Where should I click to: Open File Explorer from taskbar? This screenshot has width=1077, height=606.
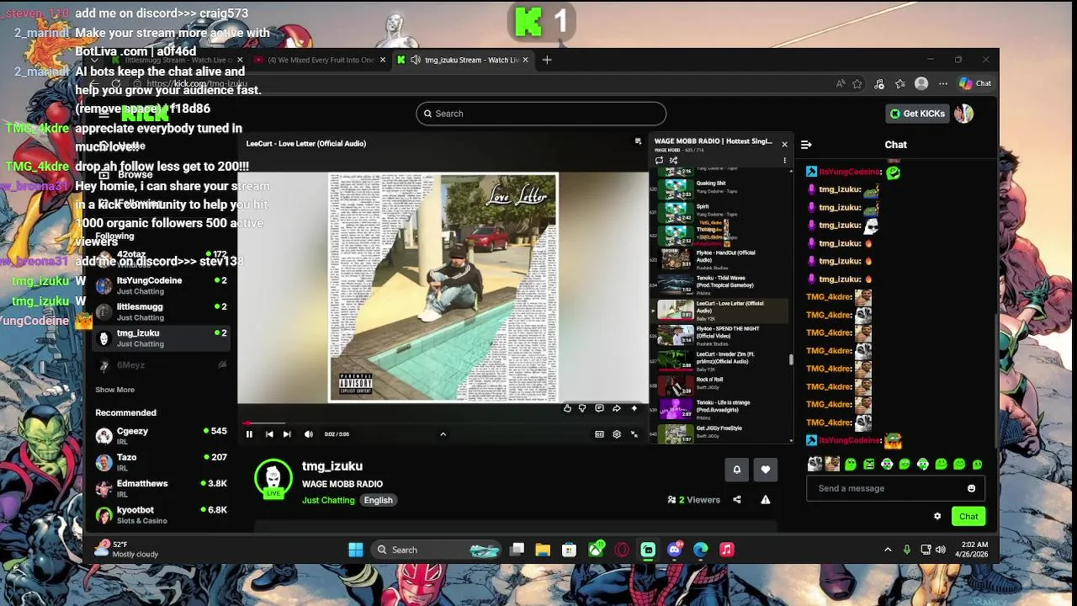pos(543,550)
